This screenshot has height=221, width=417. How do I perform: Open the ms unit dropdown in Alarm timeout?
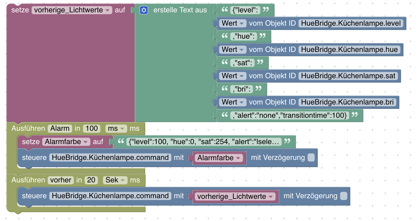(116, 129)
